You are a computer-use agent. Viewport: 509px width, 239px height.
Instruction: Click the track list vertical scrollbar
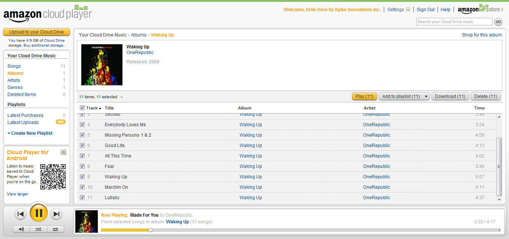(500, 167)
